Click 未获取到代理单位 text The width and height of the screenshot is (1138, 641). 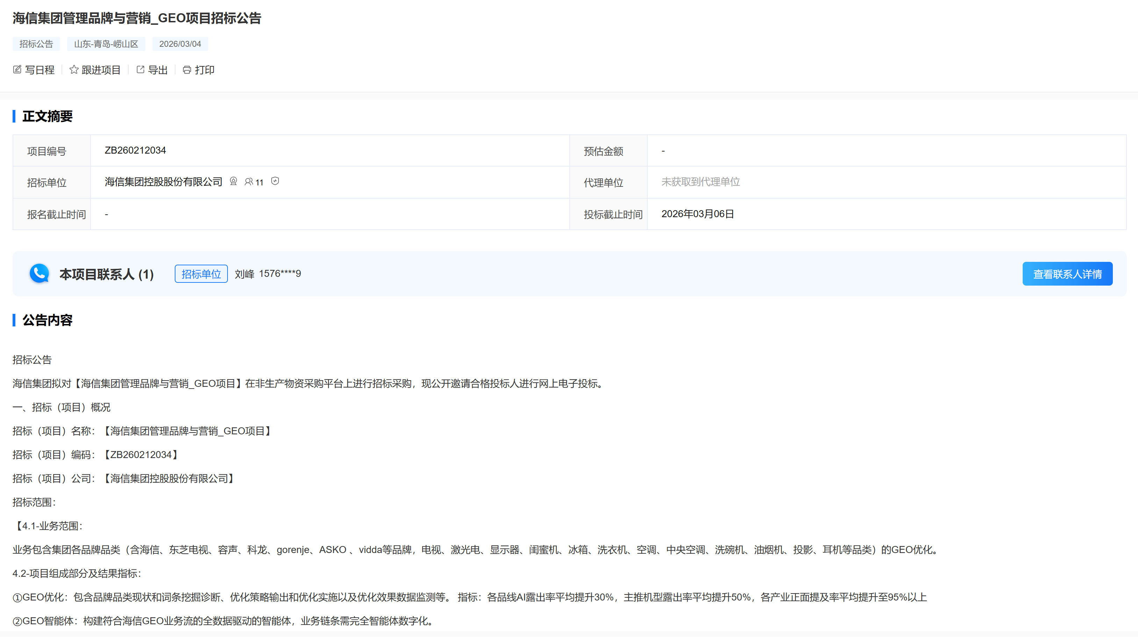(701, 182)
